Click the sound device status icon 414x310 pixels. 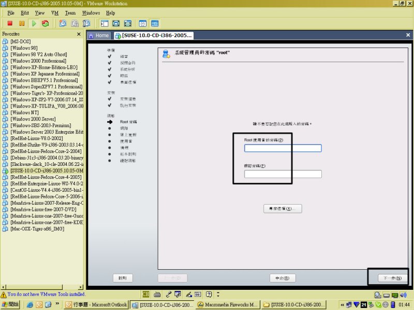[403, 295]
